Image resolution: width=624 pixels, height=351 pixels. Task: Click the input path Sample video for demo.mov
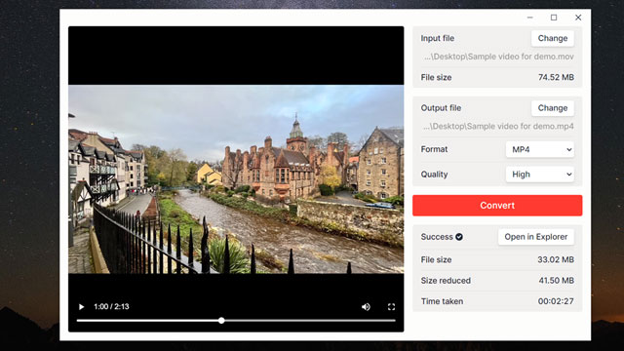click(498, 57)
